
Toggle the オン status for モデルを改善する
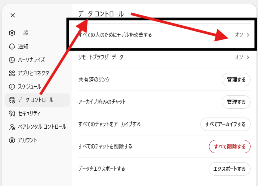point(239,35)
